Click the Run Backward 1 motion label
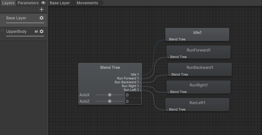This screenshot has height=135, width=262. click(x=127, y=82)
